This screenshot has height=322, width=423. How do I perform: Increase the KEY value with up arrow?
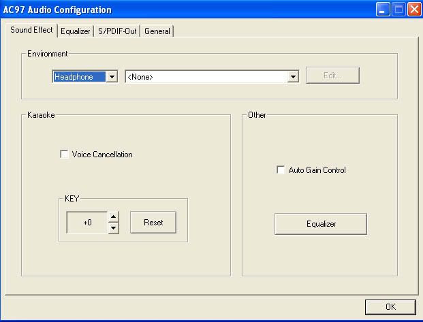tap(113, 217)
